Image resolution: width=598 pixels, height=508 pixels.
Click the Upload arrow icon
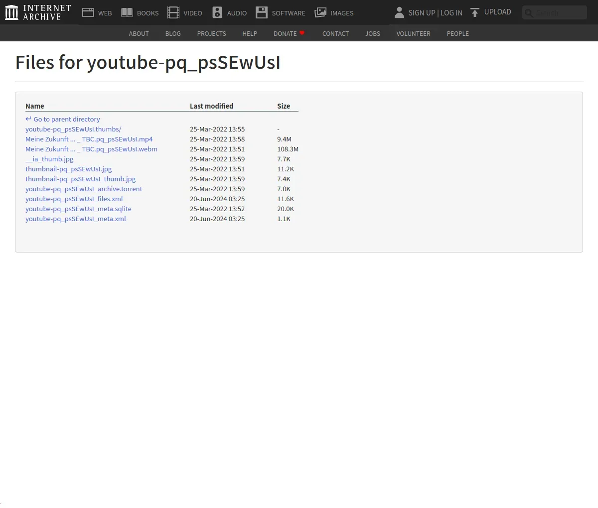click(475, 12)
